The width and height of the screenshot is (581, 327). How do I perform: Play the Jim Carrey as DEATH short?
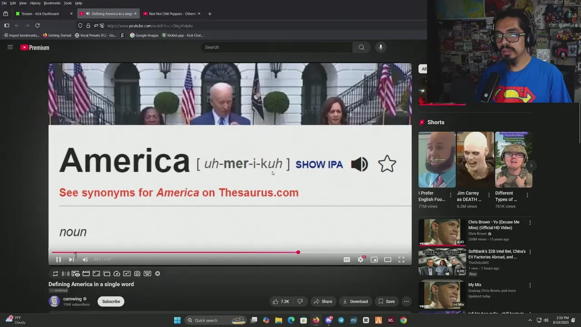pos(475,159)
